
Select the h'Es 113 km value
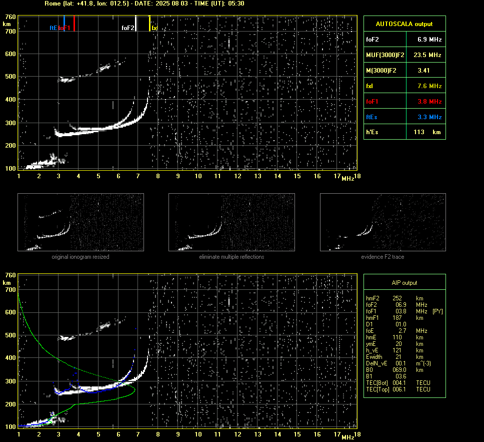point(427,132)
